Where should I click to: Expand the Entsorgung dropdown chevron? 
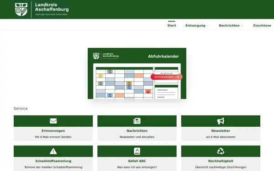[x=208, y=26]
